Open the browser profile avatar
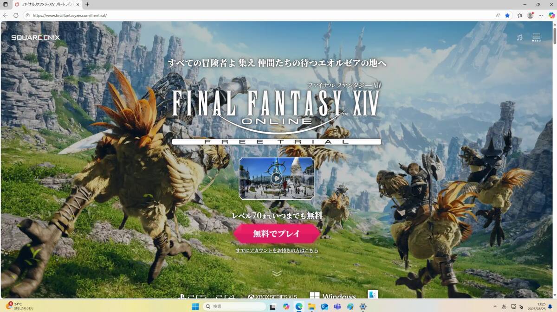 (x=531, y=15)
